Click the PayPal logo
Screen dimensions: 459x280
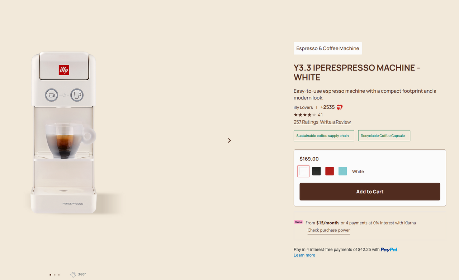(x=389, y=250)
